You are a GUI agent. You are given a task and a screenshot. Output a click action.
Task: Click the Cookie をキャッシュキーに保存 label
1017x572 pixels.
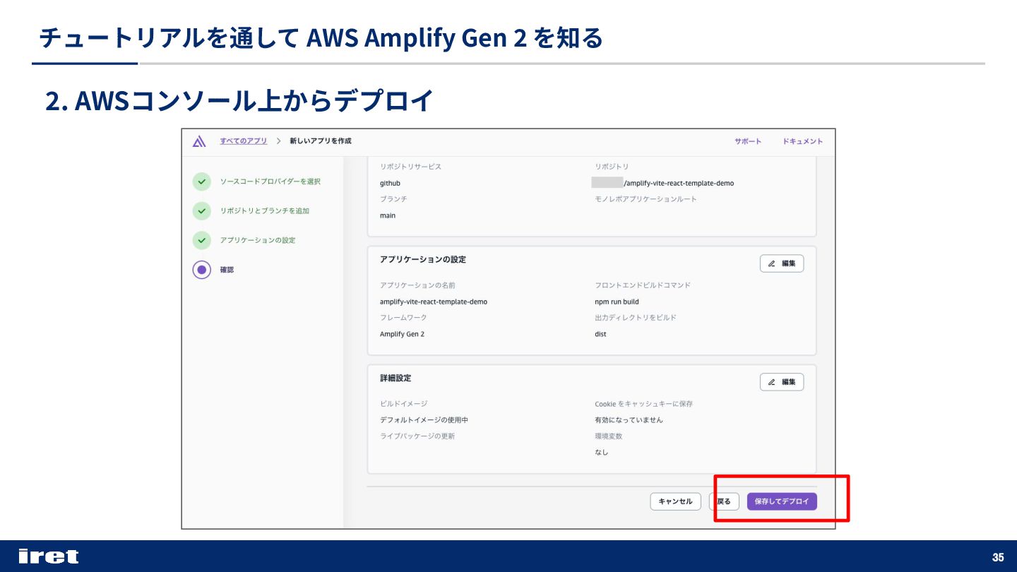644,404
